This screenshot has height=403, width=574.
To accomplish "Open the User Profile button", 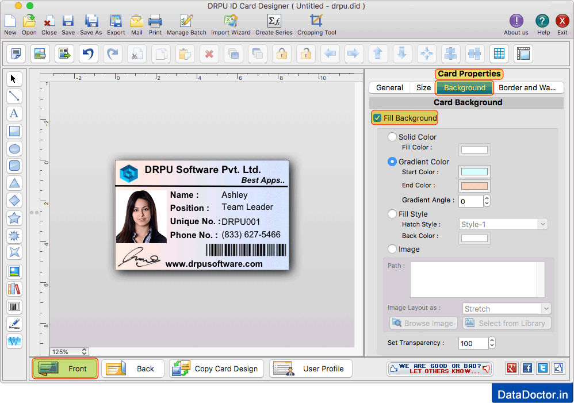I will pos(311,369).
